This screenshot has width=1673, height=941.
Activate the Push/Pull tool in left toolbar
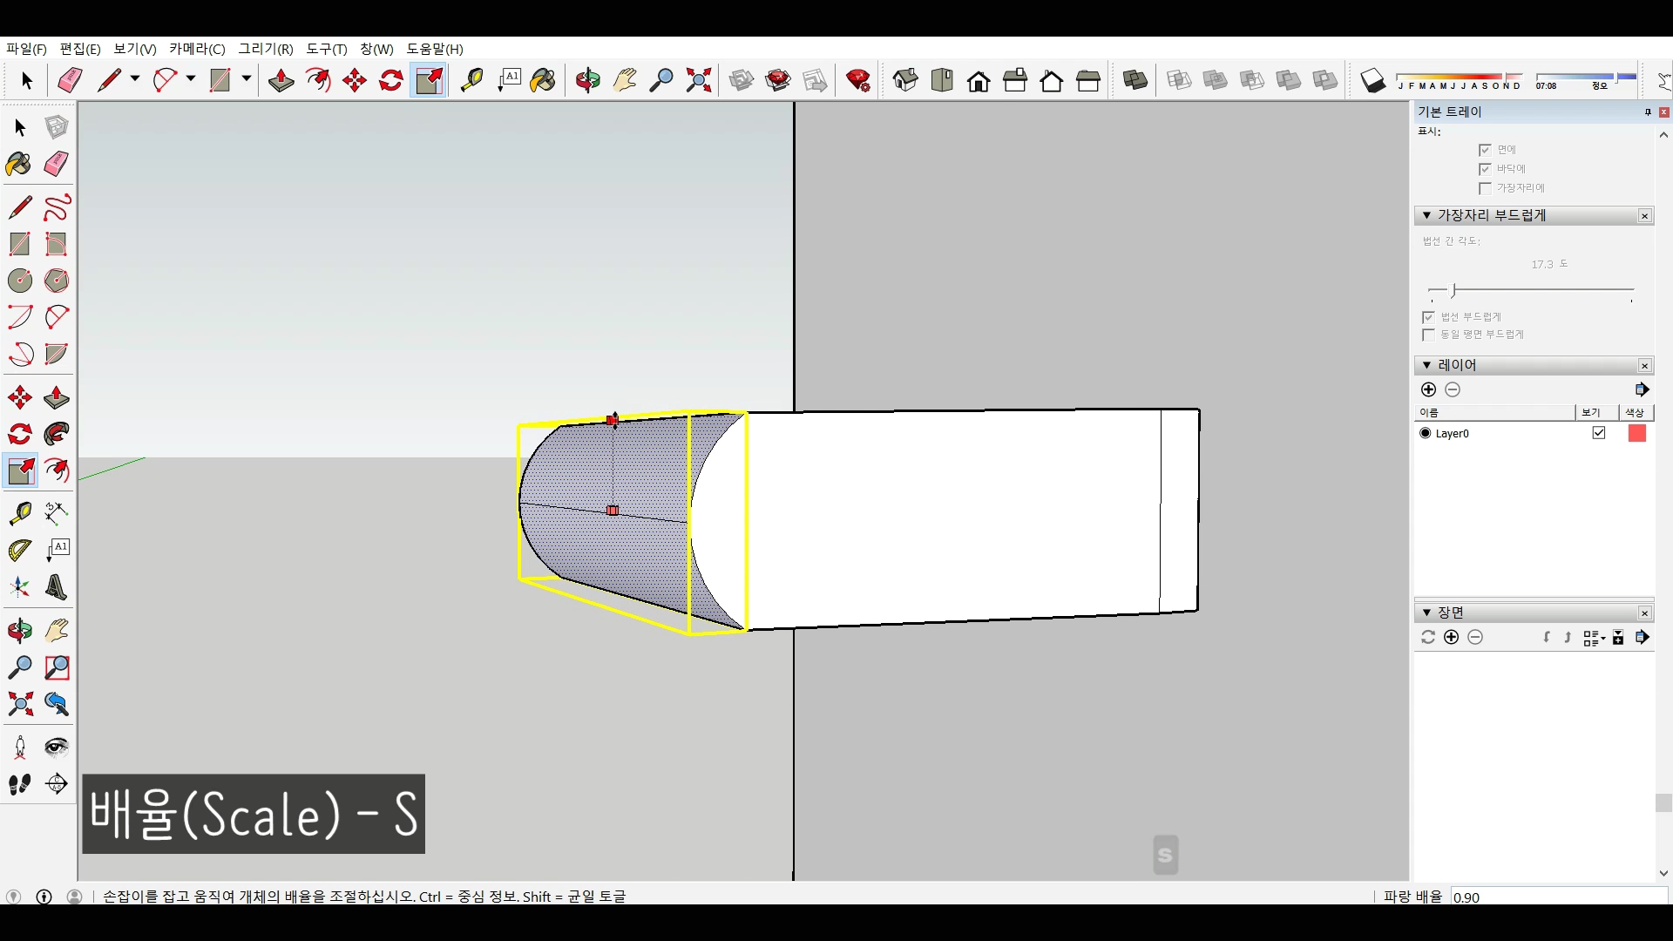click(x=57, y=398)
